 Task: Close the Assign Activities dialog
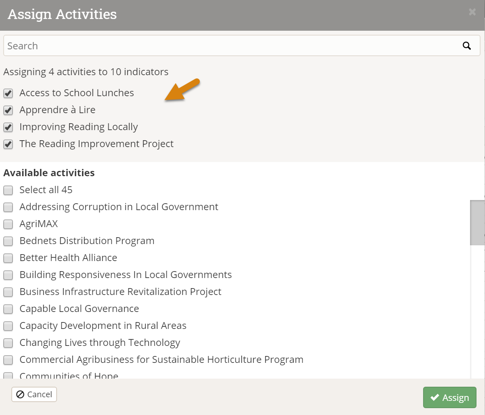click(x=472, y=13)
